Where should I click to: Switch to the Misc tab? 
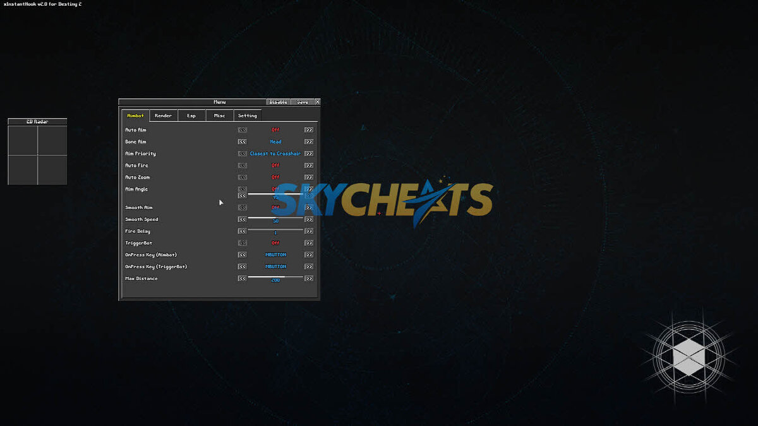pyautogui.click(x=220, y=115)
